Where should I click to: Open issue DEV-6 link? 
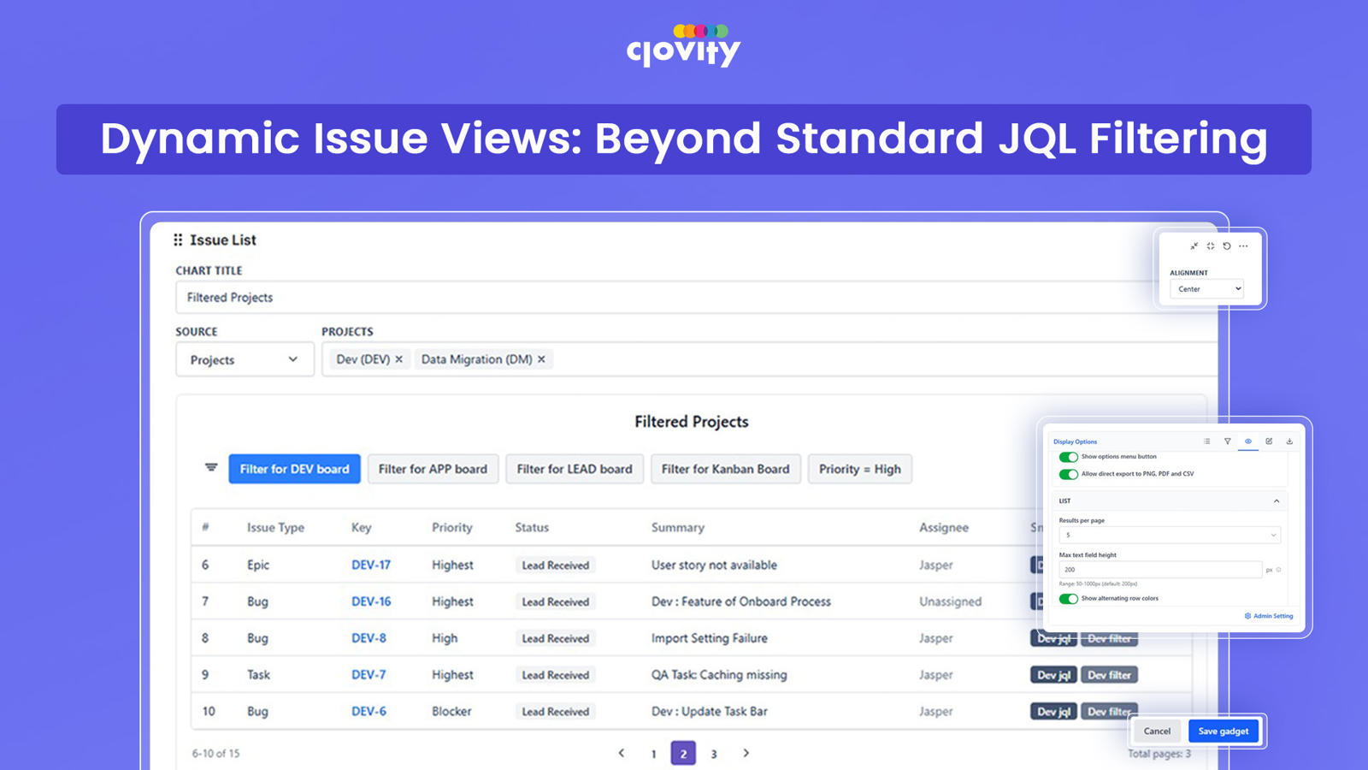pyautogui.click(x=369, y=712)
